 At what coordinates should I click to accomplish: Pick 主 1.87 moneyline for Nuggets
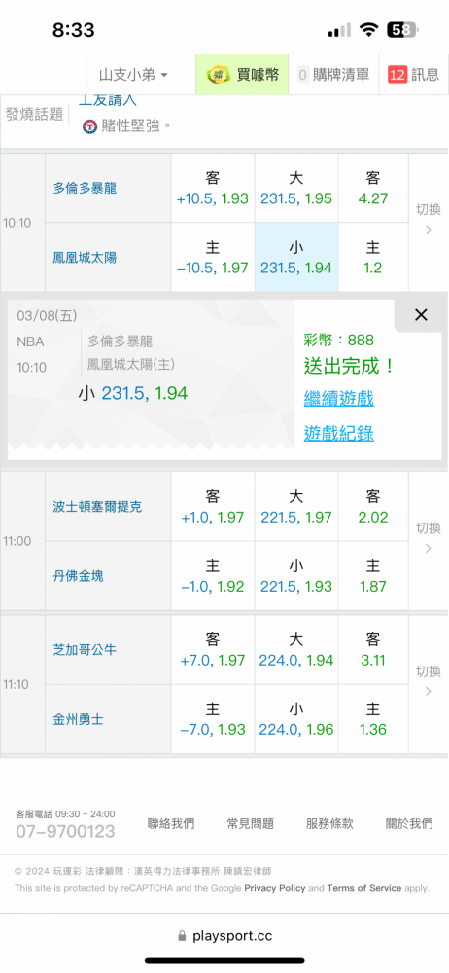[x=373, y=576]
